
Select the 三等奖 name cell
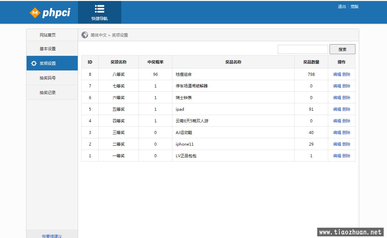tap(119, 133)
